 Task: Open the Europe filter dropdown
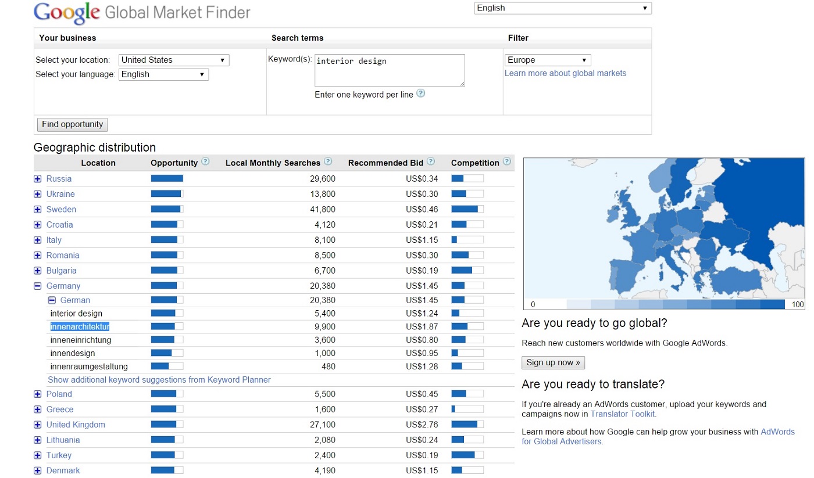coord(547,60)
